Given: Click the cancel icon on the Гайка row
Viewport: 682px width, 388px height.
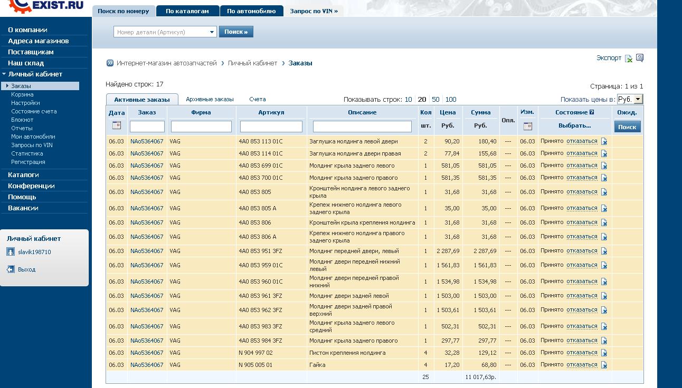Looking at the screenshot, I should click(x=604, y=365).
